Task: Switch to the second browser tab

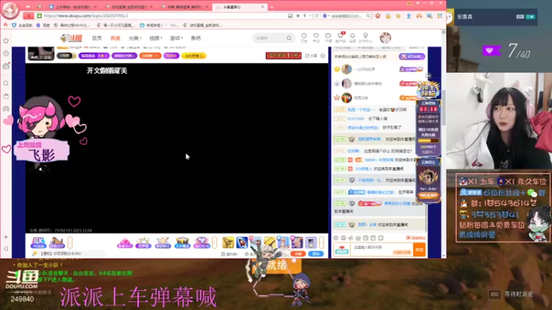Action: [x=129, y=7]
